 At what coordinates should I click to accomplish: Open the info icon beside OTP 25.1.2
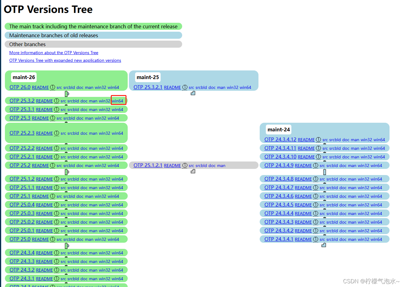pyautogui.click(x=57, y=179)
